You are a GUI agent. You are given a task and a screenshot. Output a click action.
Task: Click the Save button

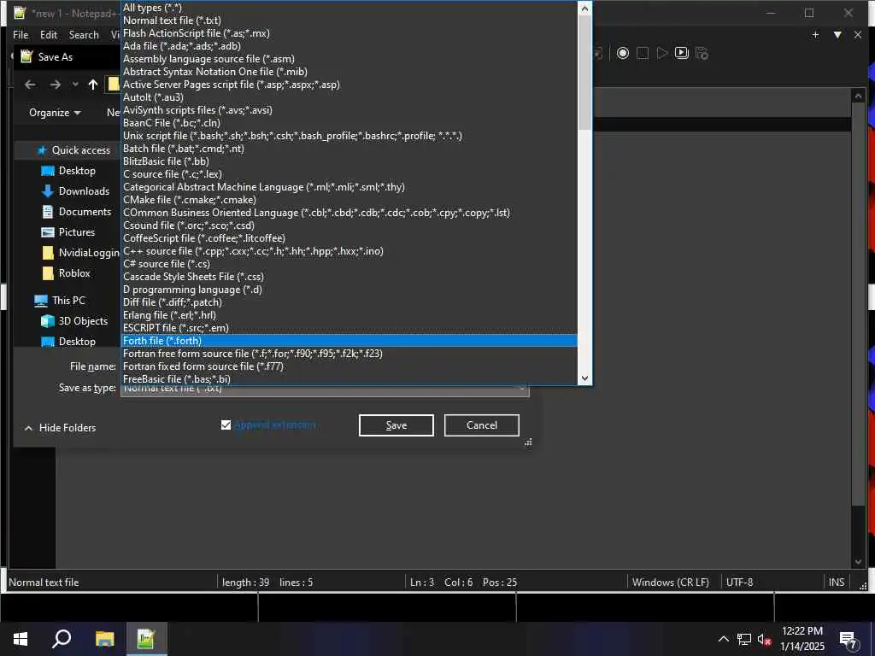click(396, 425)
